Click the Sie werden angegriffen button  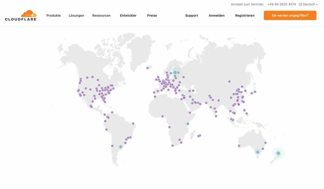(290, 15)
